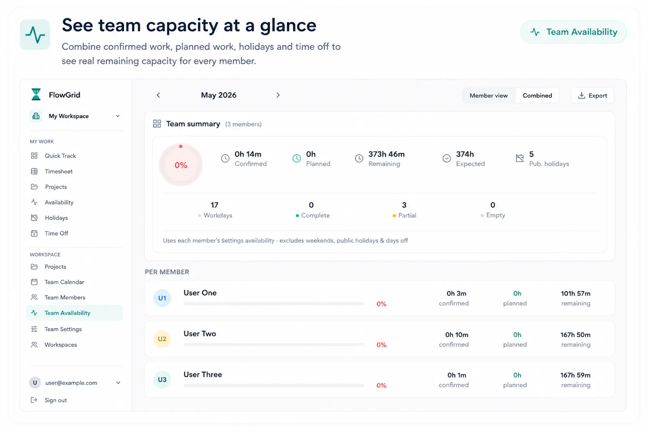This screenshot has height=432, width=648.
Task: Go to the next month
Action: 278,95
